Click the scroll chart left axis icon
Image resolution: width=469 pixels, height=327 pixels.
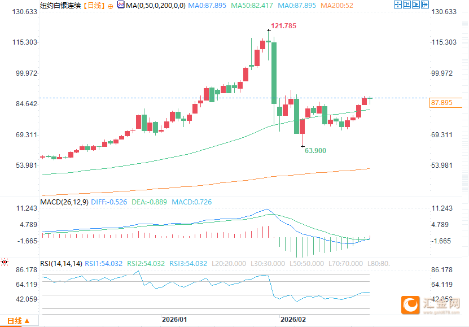pos(407,5)
